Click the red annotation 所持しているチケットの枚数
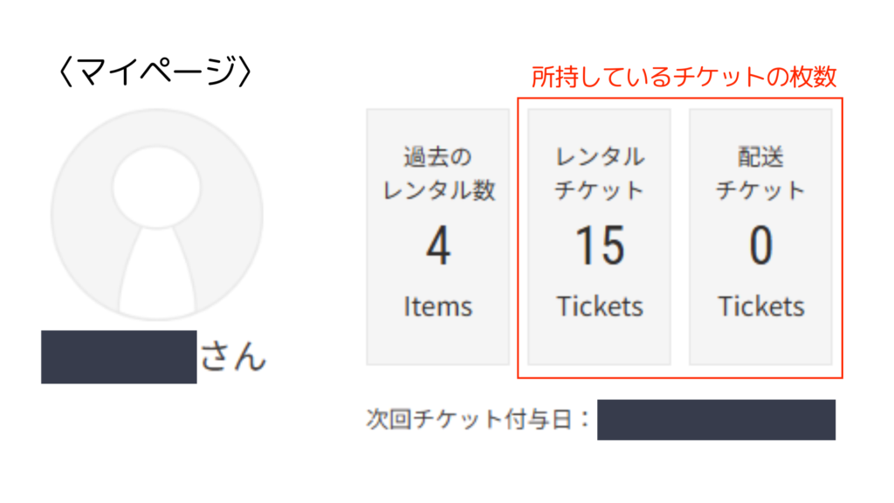The image size is (894, 503). [685, 74]
